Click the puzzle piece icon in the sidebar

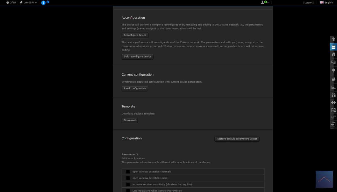pyautogui.click(x=333, y=102)
